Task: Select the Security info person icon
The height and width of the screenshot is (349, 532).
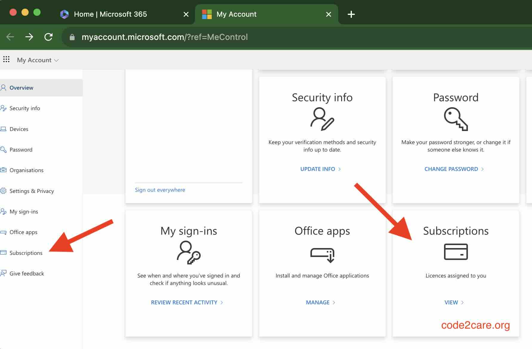Action: 322,119
